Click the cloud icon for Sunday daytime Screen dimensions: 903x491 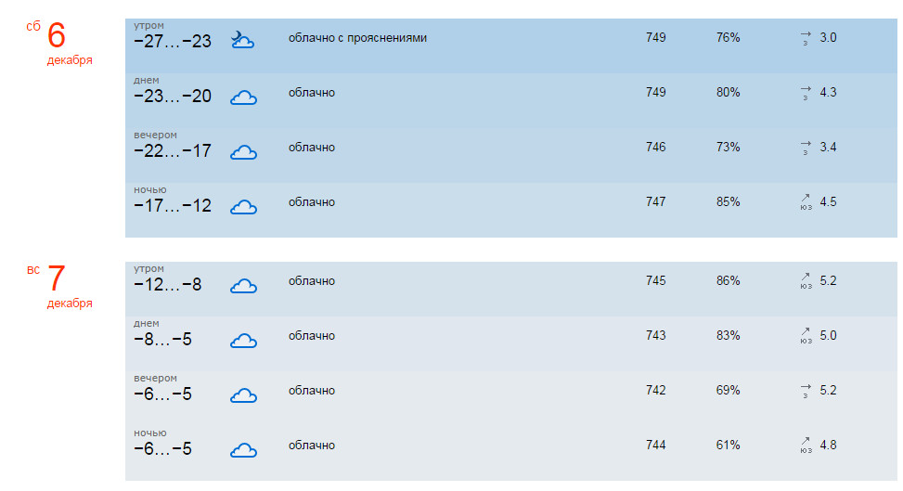click(x=243, y=341)
